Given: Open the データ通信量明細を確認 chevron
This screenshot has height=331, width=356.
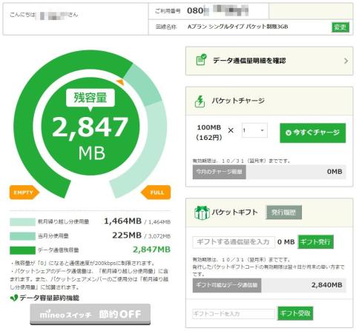Looking at the screenshot, I should coord(346,61).
